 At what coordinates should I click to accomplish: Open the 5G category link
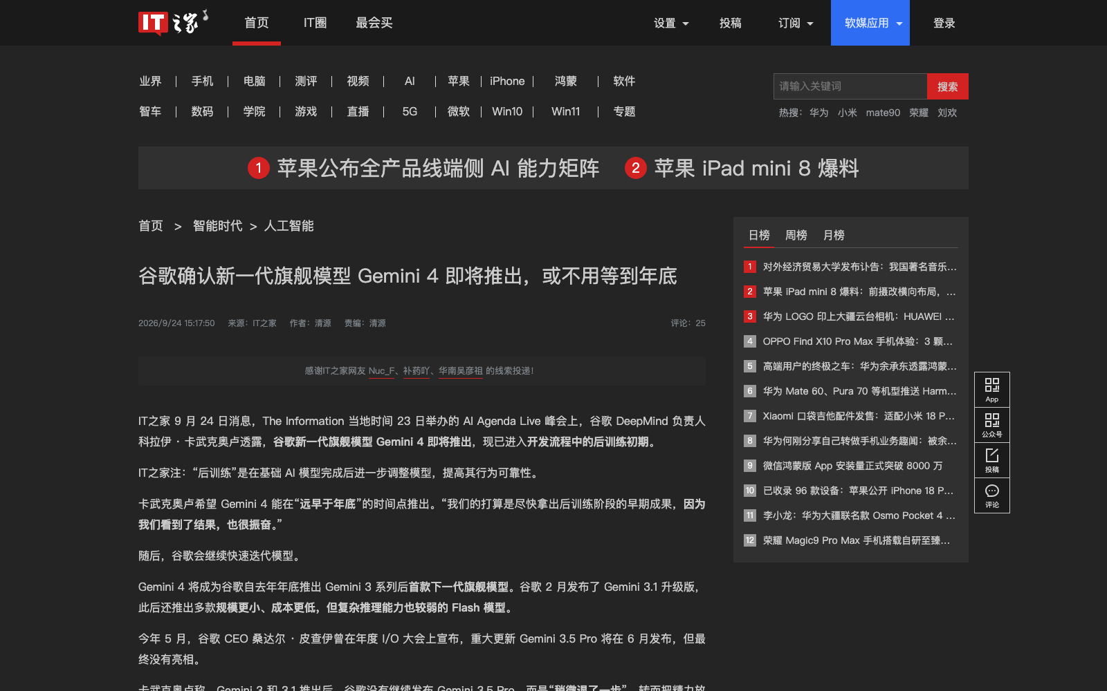[x=410, y=111]
